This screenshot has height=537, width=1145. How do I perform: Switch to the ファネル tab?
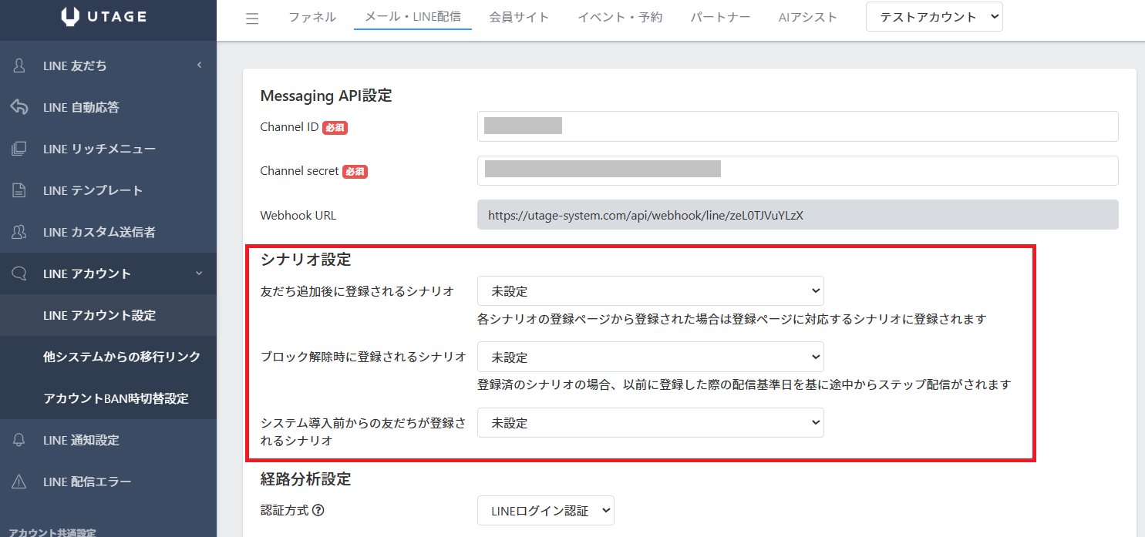point(312,17)
